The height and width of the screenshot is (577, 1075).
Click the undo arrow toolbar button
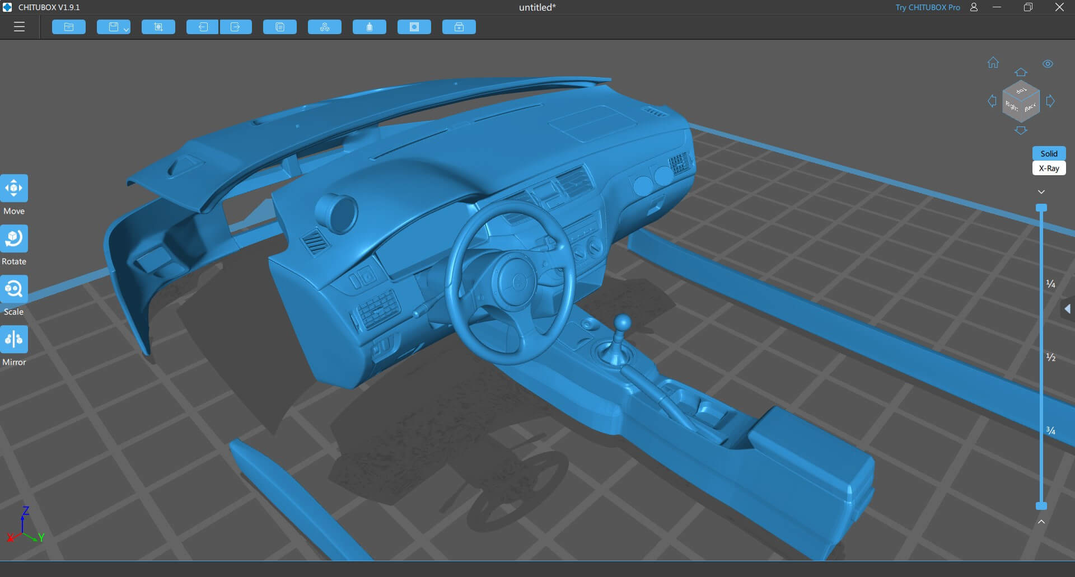(202, 27)
